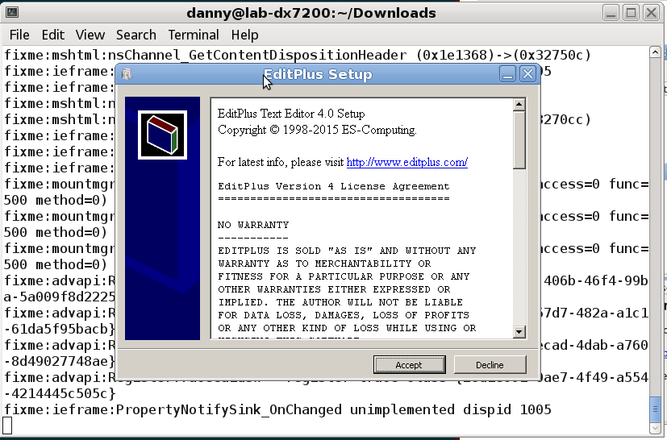The height and width of the screenshot is (440, 667).
Task: Minimize the EditPlus Setup dialog
Action: pyautogui.click(x=507, y=74)
